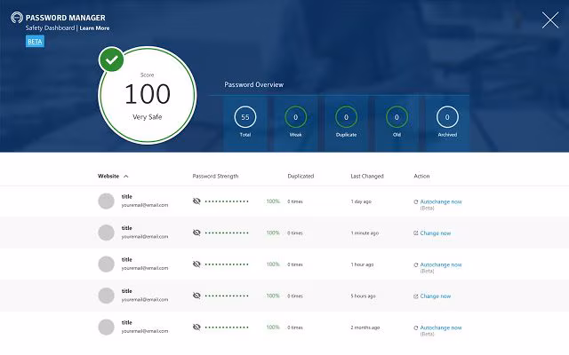Click the 100% strength in the 1 day ago row

click(x=273, y=201)
